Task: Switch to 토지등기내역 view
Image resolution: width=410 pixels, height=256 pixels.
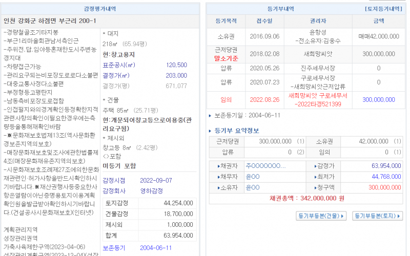Action: pos(383,9)
